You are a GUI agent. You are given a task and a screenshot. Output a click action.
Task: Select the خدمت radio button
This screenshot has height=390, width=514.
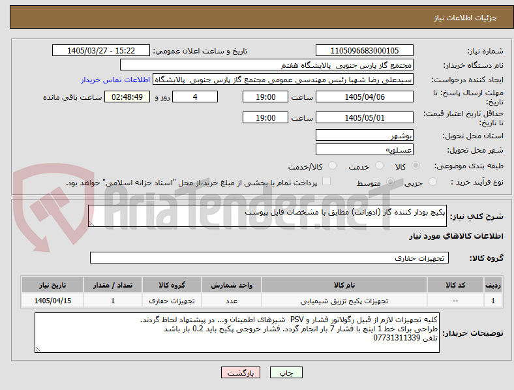click(x=379, y=166)
